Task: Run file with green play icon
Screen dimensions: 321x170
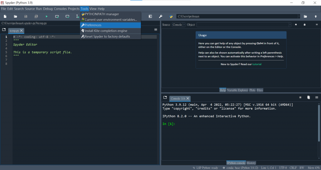Action: pyautogui.click(x=47, y=16)
